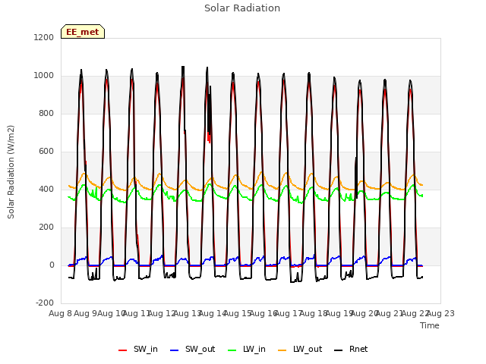The width and height of the screenshot is (486, 364).
Task: Click the 200 y-axis tick label
Action: pyautogui.click(x=46, y=227)
